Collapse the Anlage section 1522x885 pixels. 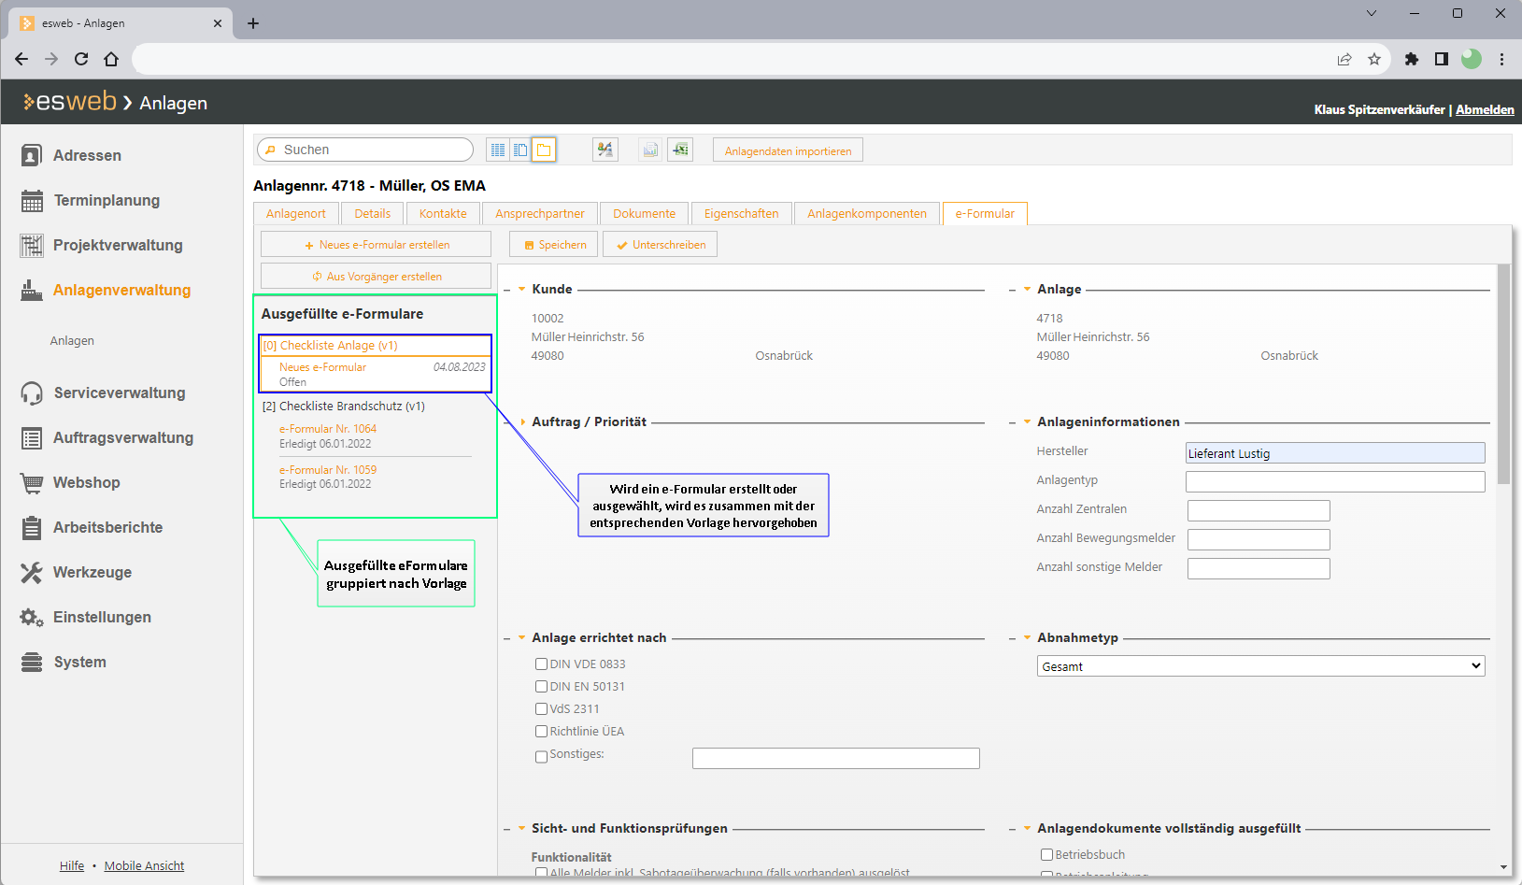(1027, 289)
